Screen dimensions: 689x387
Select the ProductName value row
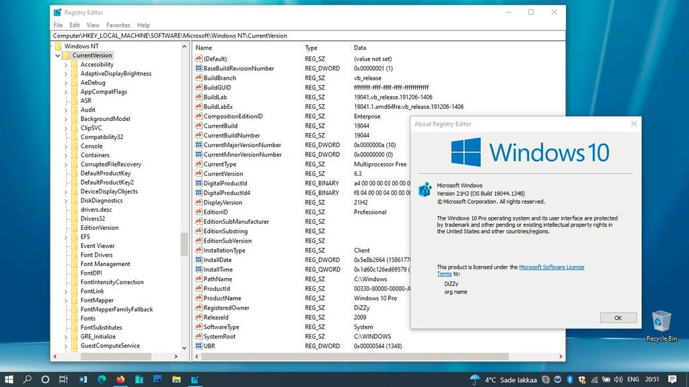click(302, 298)
